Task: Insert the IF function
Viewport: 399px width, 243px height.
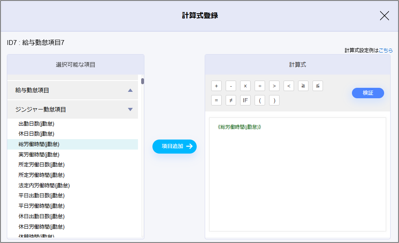Action: tap(245, 100)
